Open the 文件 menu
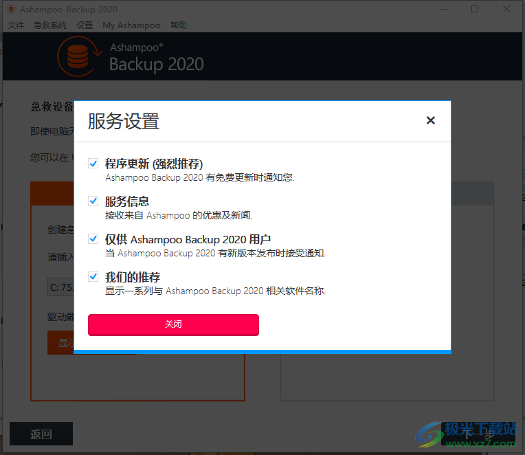Image resolution: width=525 pixels, height=455 pixels. [x=16, y=25]
